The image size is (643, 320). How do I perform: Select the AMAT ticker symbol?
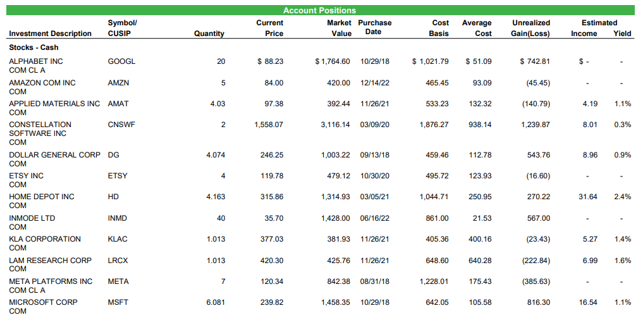coord(118,104)
